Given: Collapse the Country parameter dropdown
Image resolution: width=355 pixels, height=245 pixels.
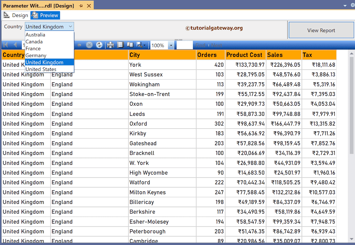Looking at the screenshot, I should coord(70,27).
